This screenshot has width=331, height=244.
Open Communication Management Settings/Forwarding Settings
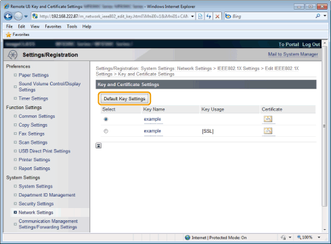pyautogui.click(x=48, y=224)
